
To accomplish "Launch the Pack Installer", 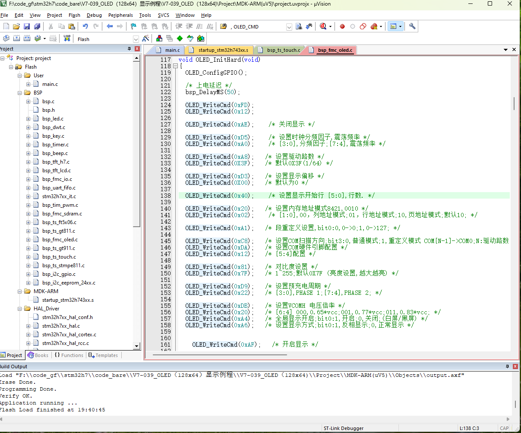I will pos(201,38).
